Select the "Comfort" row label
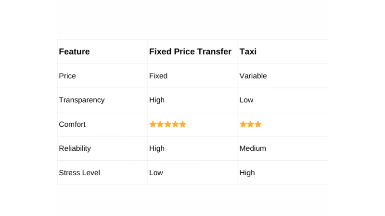The image size is (385, 216). (72, 124)
